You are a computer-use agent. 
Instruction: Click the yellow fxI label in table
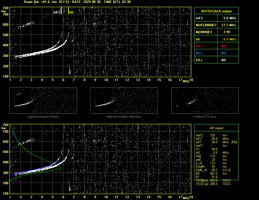[197, 39]
